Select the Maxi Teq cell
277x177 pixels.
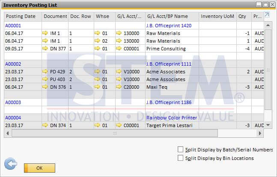[x=172, y=87]
